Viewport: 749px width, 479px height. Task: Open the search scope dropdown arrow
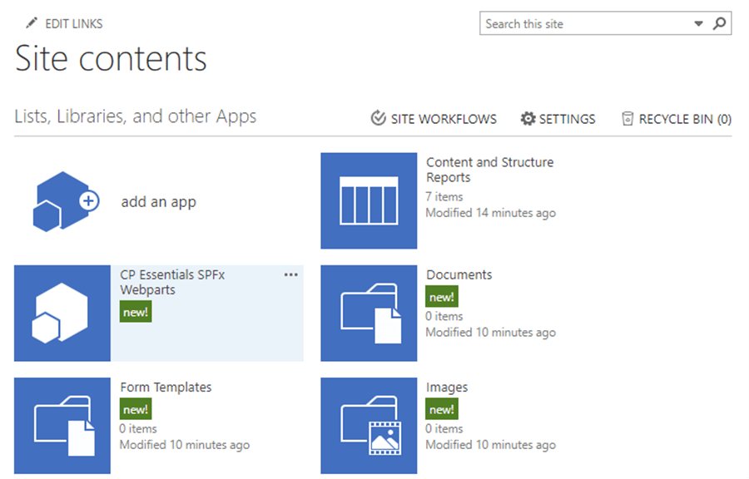(x=698, y=23)
